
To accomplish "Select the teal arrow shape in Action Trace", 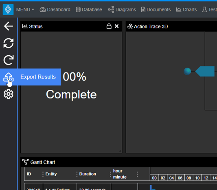I will (x=205, y=71).
